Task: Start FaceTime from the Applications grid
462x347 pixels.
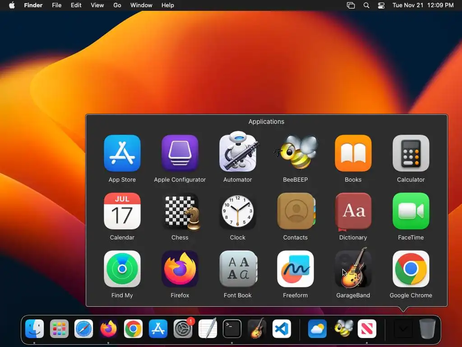Action: click(x=411, y=211)
